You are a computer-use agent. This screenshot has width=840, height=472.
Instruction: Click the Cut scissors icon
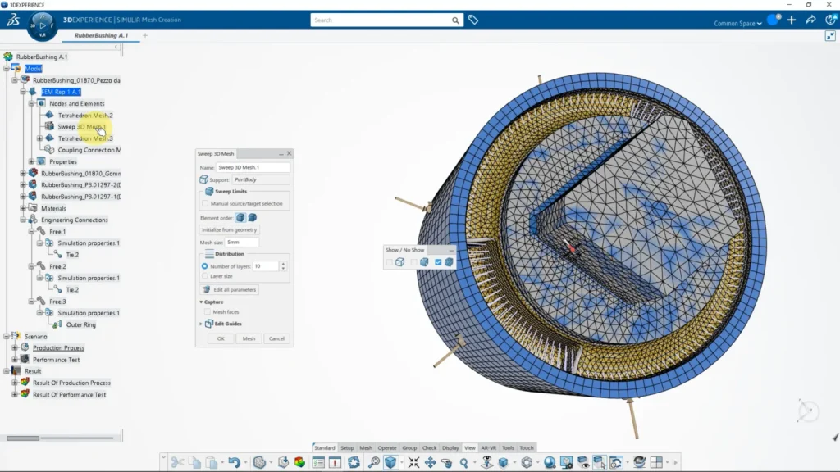[x=177, y=462]
